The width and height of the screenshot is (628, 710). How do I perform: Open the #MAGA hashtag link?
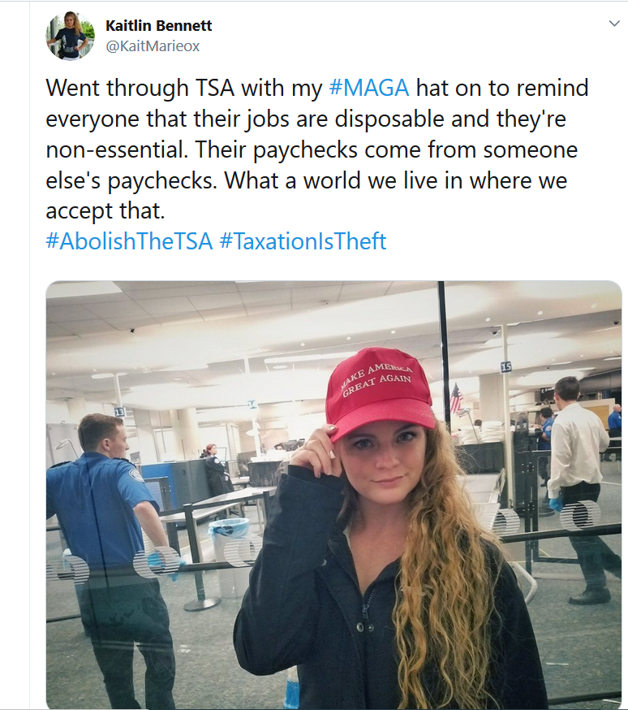click(x=368, y=88)
